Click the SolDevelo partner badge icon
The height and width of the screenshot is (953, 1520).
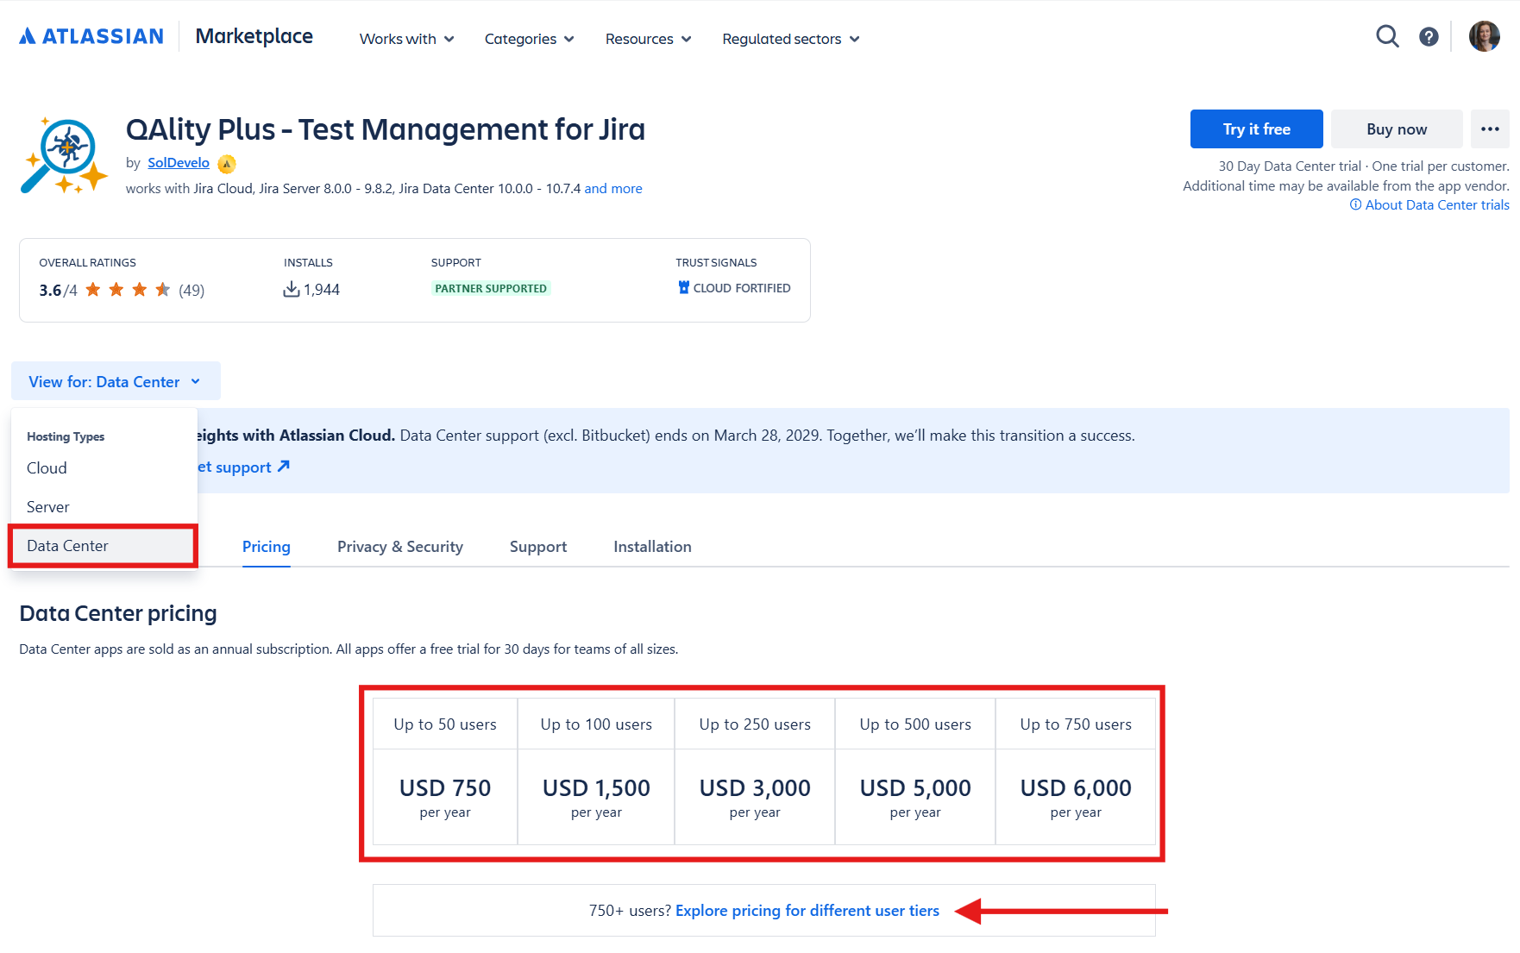click(227, 163)
